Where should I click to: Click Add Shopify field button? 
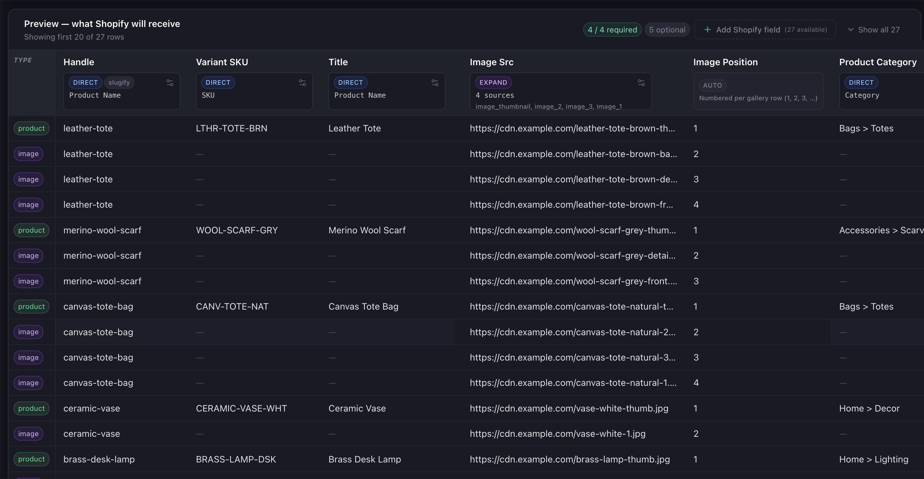coord(765,30)
